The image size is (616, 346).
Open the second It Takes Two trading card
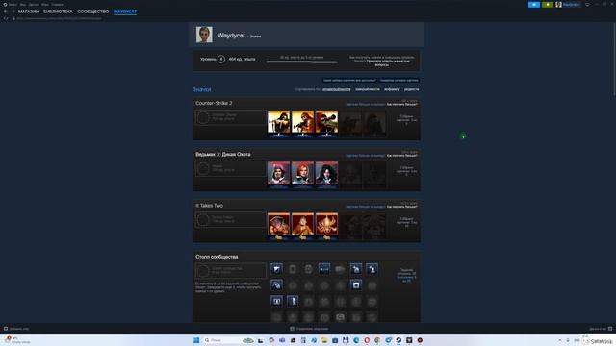(302, 226)
